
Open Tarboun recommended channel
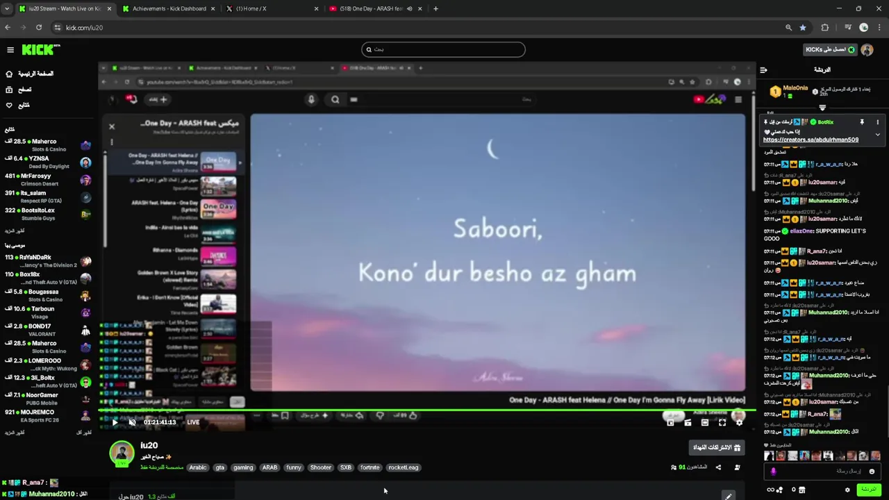pyautogui.click(x=47, y=312)
